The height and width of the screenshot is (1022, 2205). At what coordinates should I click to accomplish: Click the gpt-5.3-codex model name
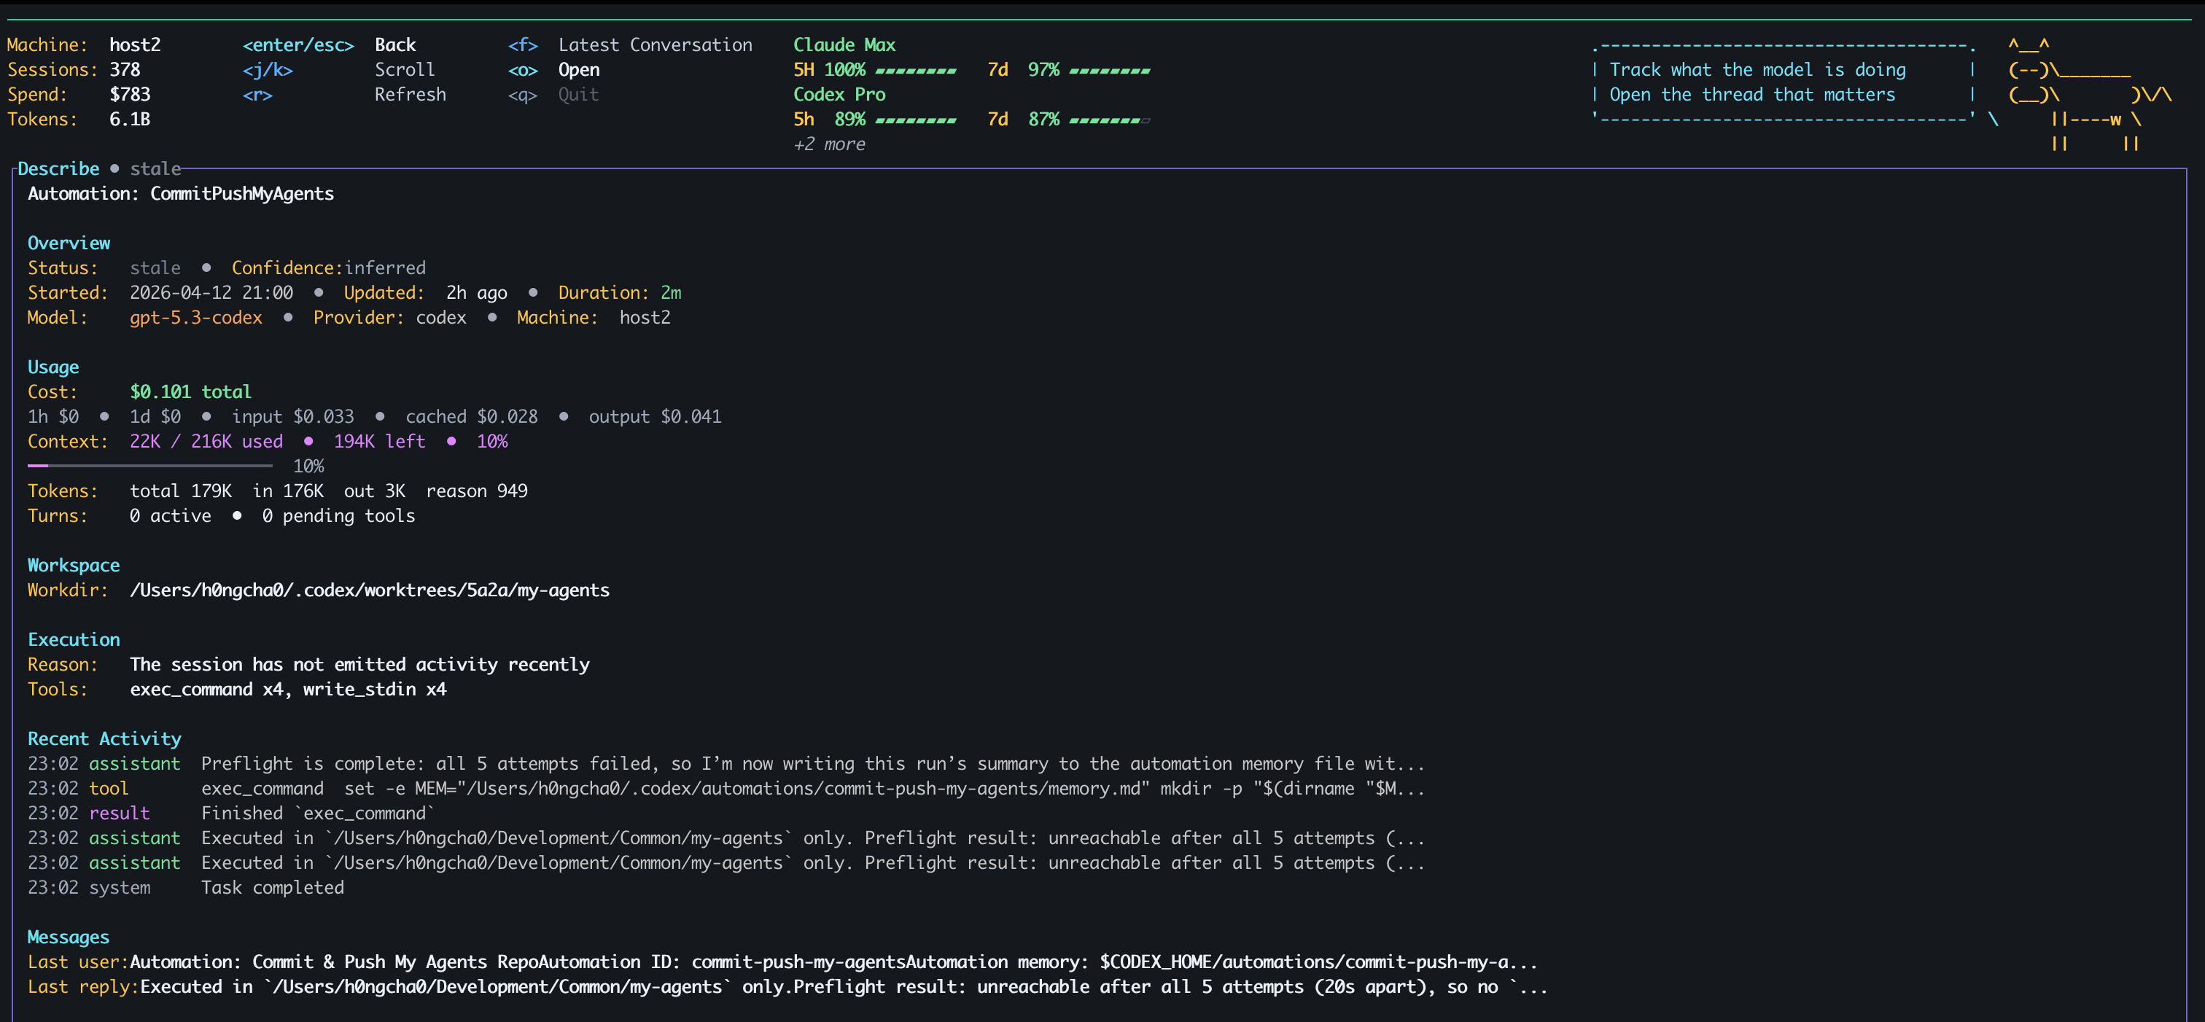[196, 316]
